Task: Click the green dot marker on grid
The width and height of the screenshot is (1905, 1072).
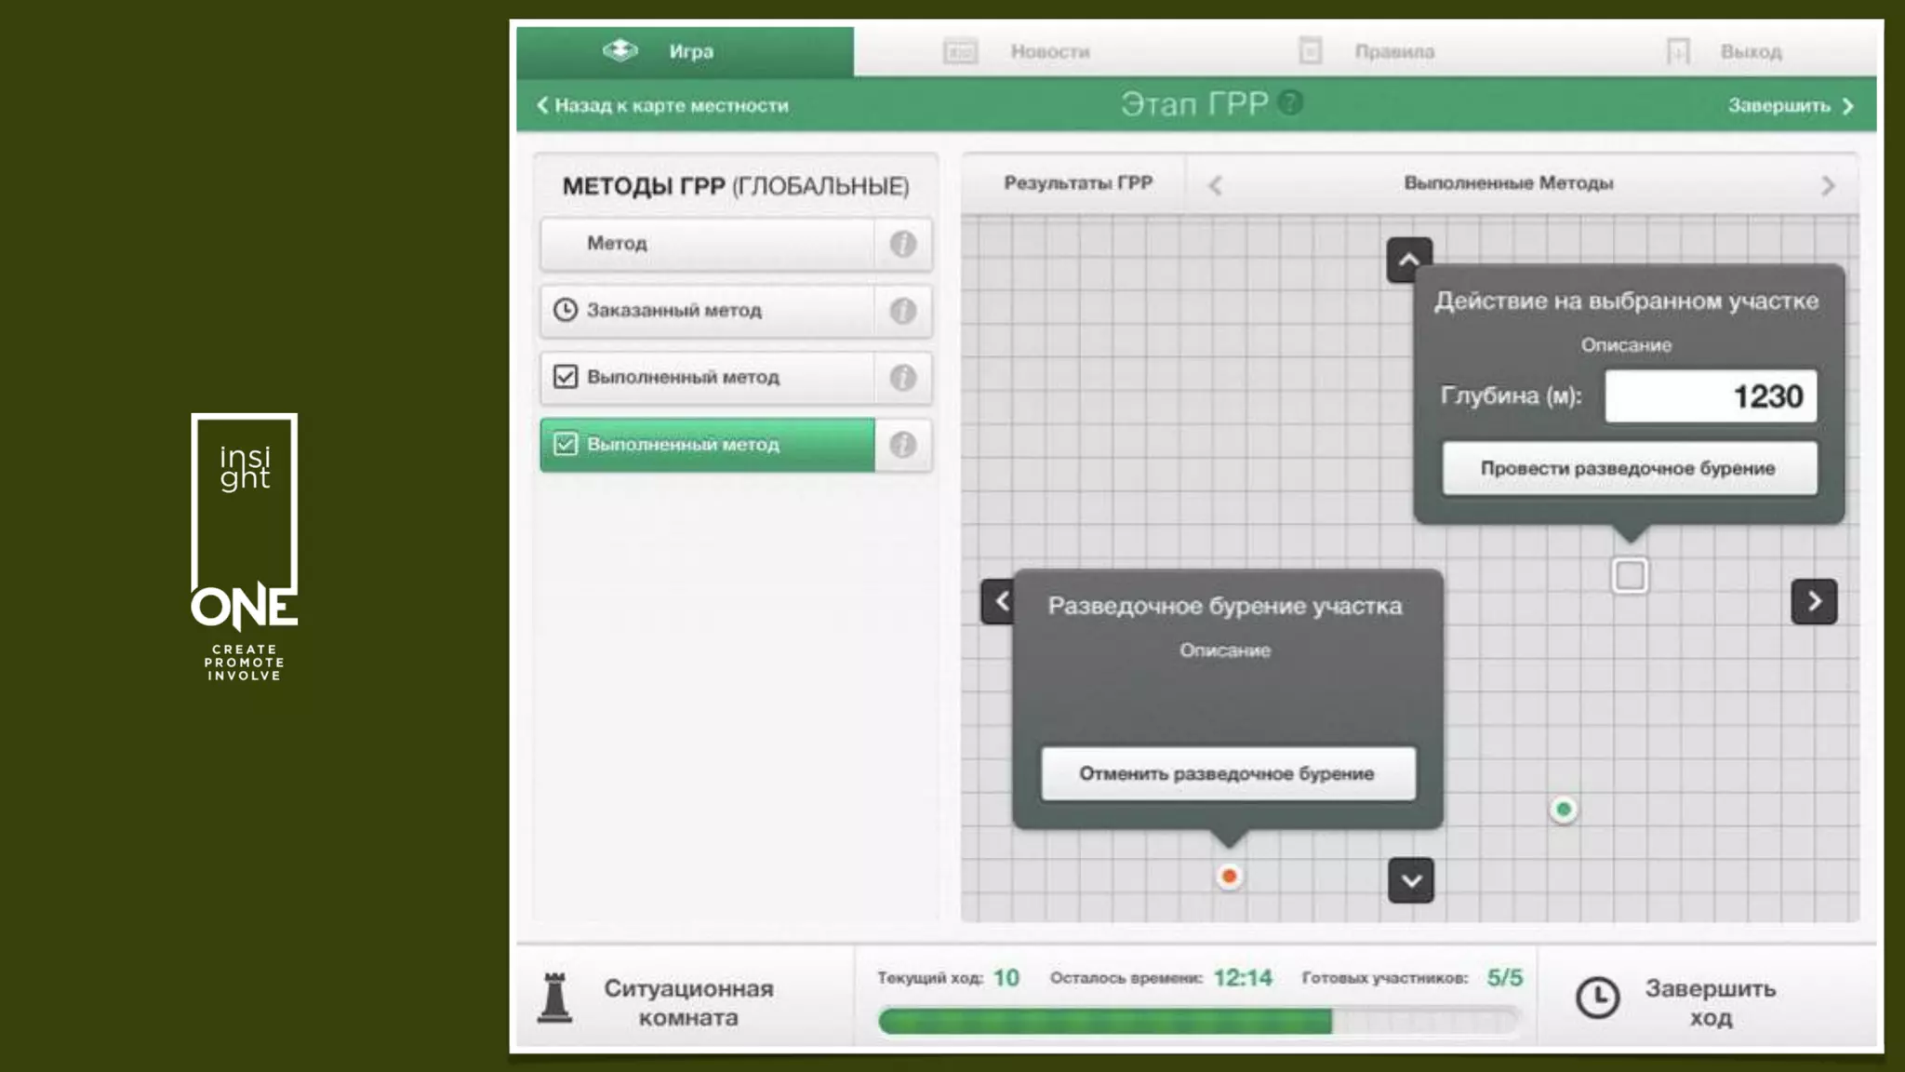Action: coord(1564,810)
